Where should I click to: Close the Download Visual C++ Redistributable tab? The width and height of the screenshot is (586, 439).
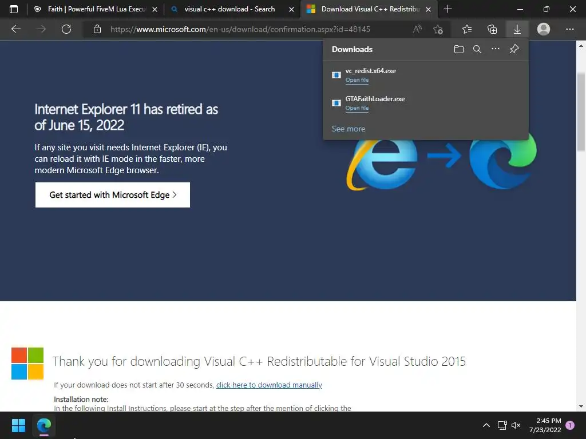(x=428, y=9)
